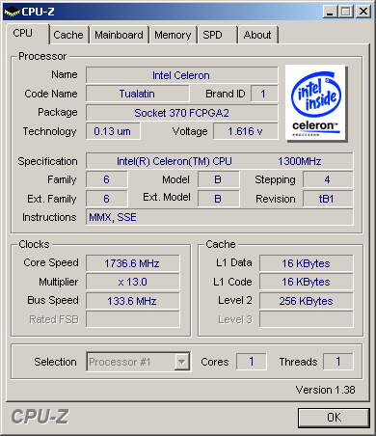Click the Intel Inside Celeron logo

pos(315,103)
